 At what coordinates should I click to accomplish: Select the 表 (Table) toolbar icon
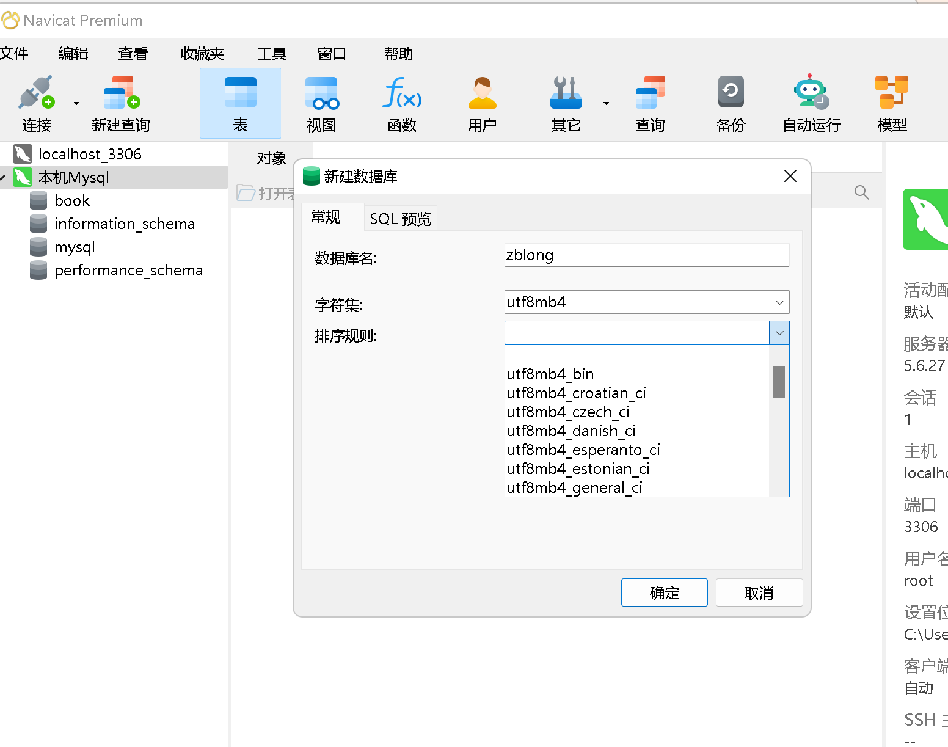[241, 104]
